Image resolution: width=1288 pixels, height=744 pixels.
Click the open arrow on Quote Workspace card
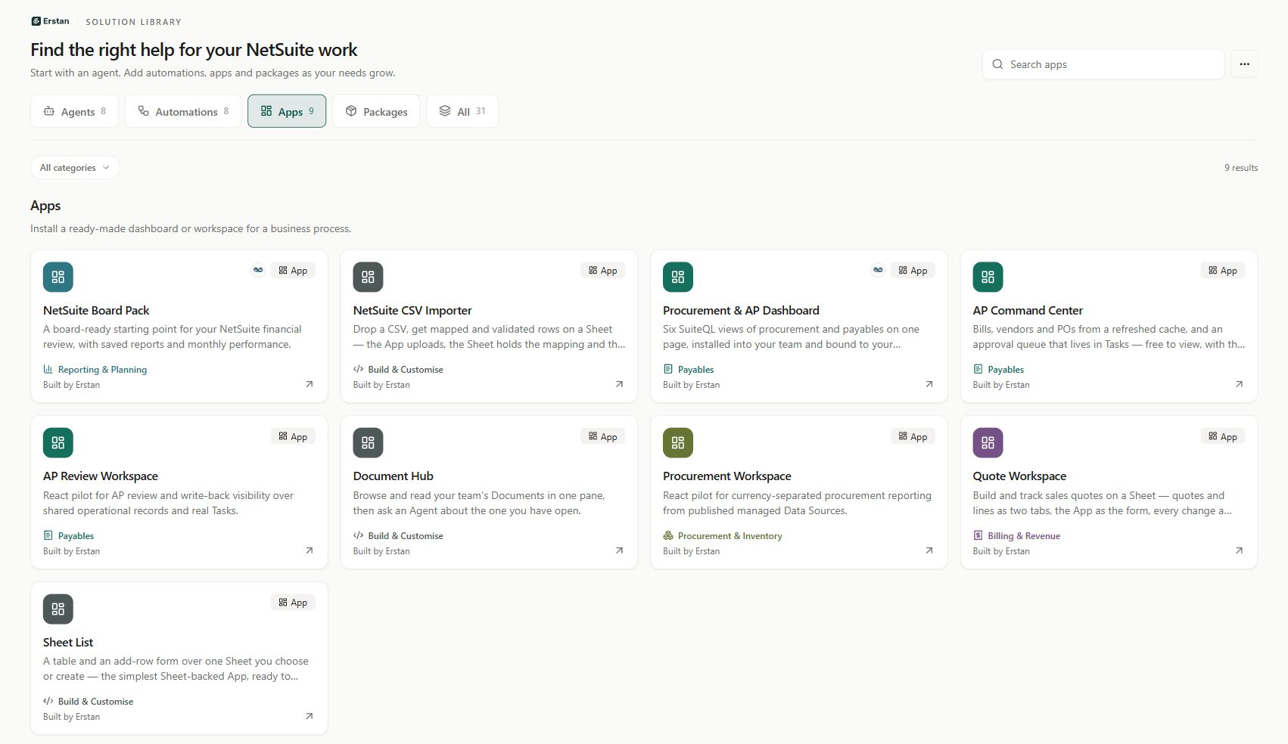click(1239, 550)
